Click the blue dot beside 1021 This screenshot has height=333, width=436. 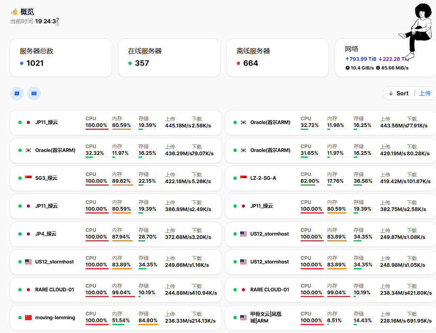pos(22,63)
